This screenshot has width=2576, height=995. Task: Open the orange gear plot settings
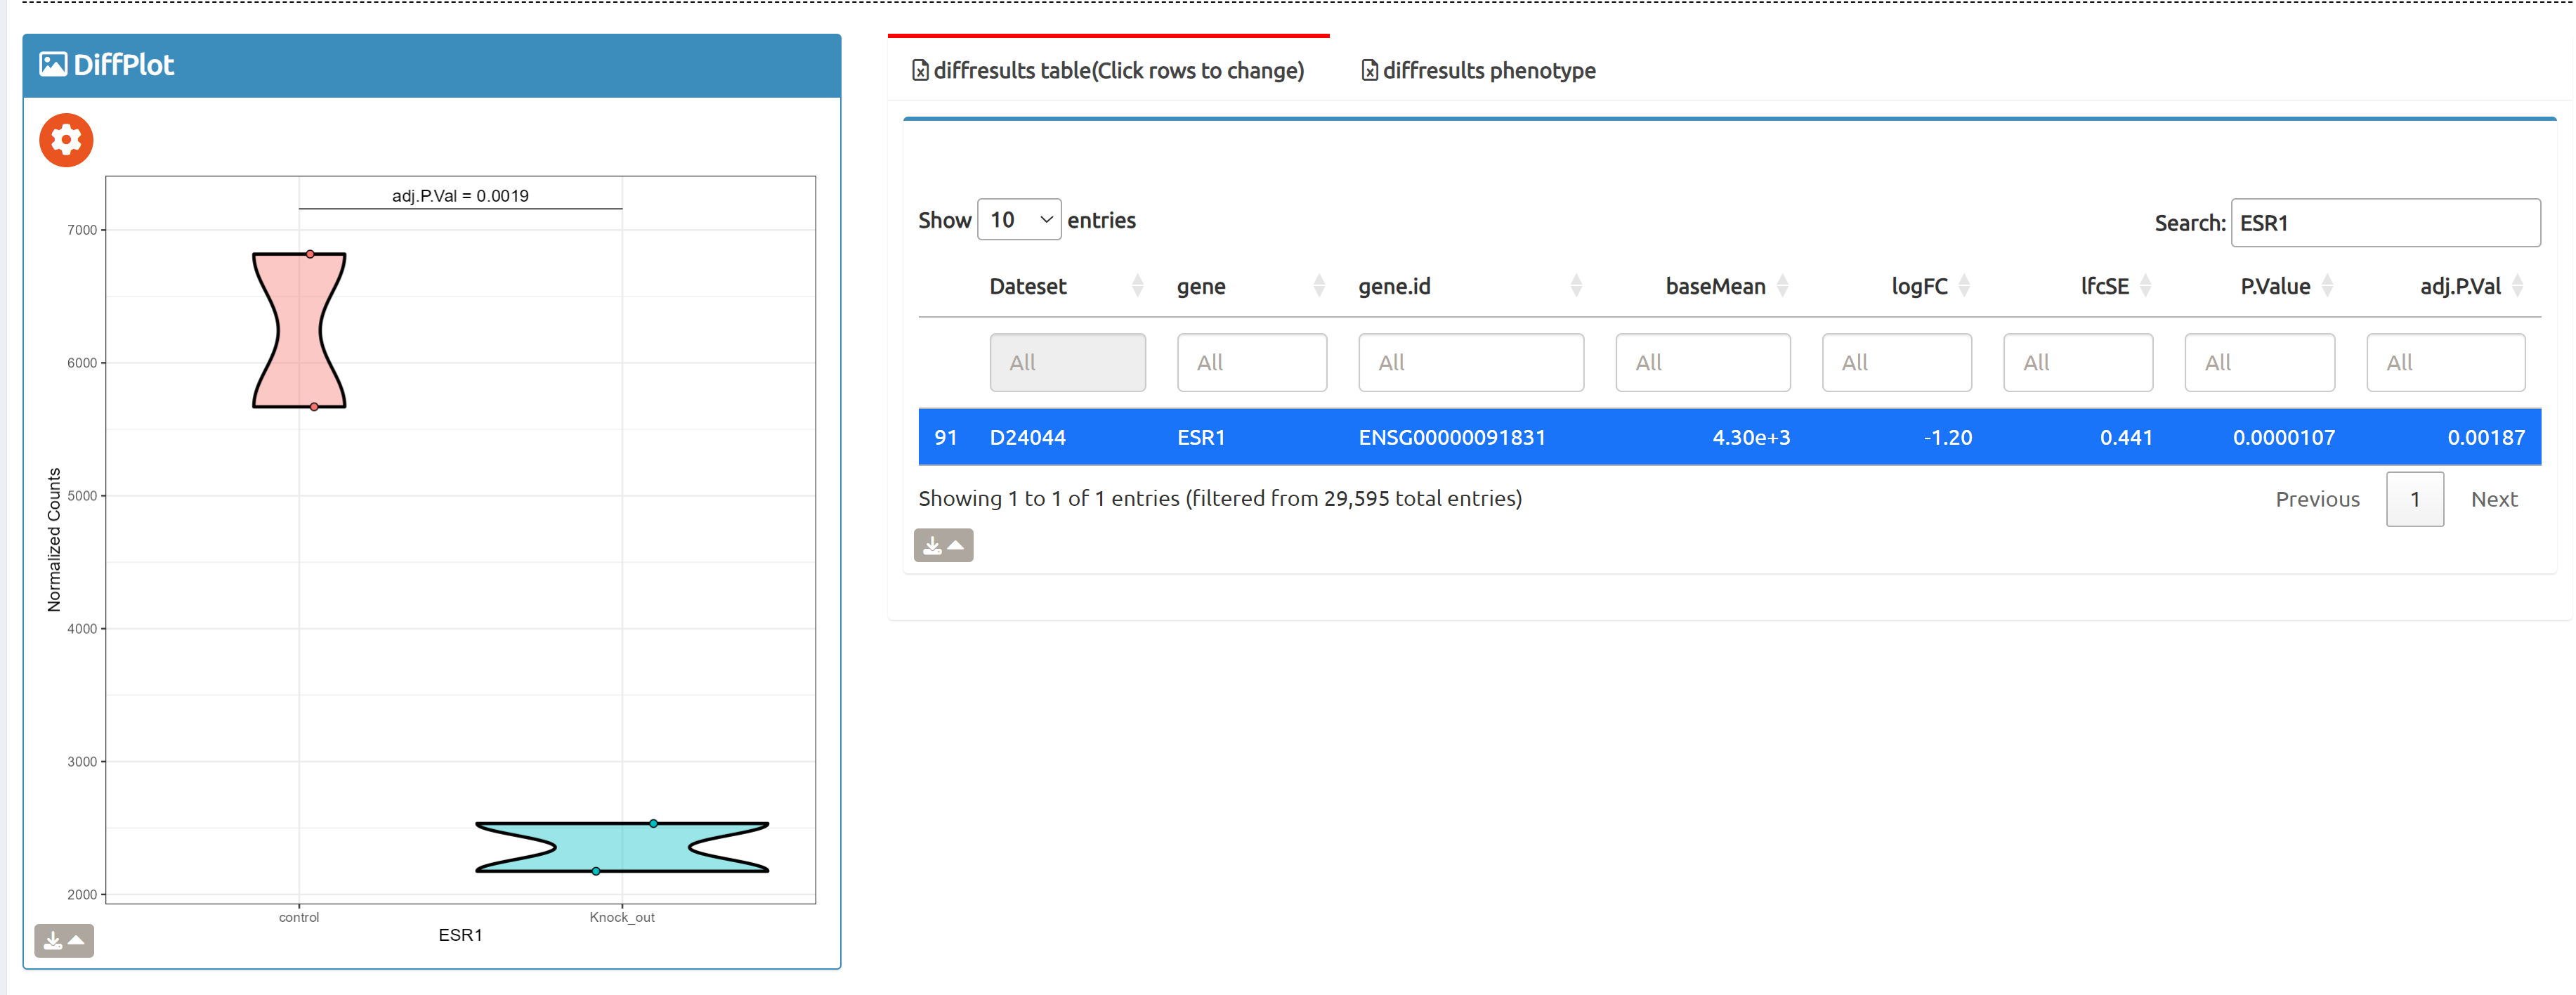coord(66,140)
